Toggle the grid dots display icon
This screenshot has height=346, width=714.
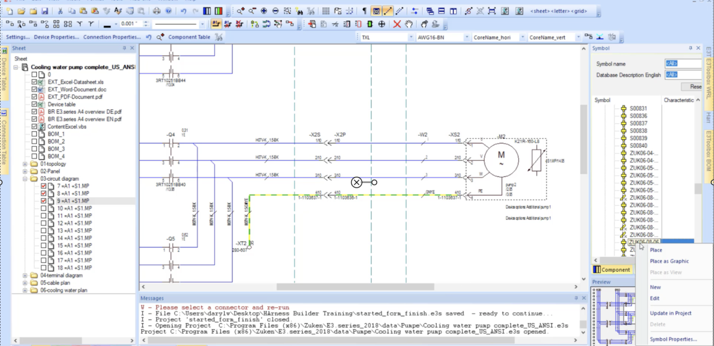(x=326, y=11)
